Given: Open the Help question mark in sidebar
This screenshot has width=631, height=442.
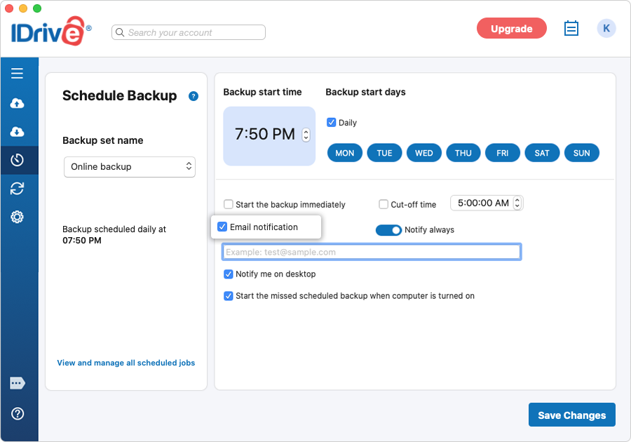Looking at the screenshot, I should 18,413.
